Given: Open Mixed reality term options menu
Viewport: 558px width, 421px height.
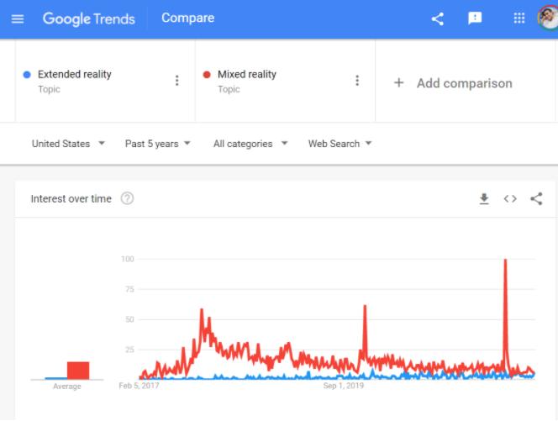Looking at the screenshot, I should (x=357, y=81).
